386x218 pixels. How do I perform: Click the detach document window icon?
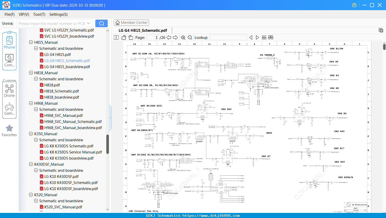pos(381,30)
